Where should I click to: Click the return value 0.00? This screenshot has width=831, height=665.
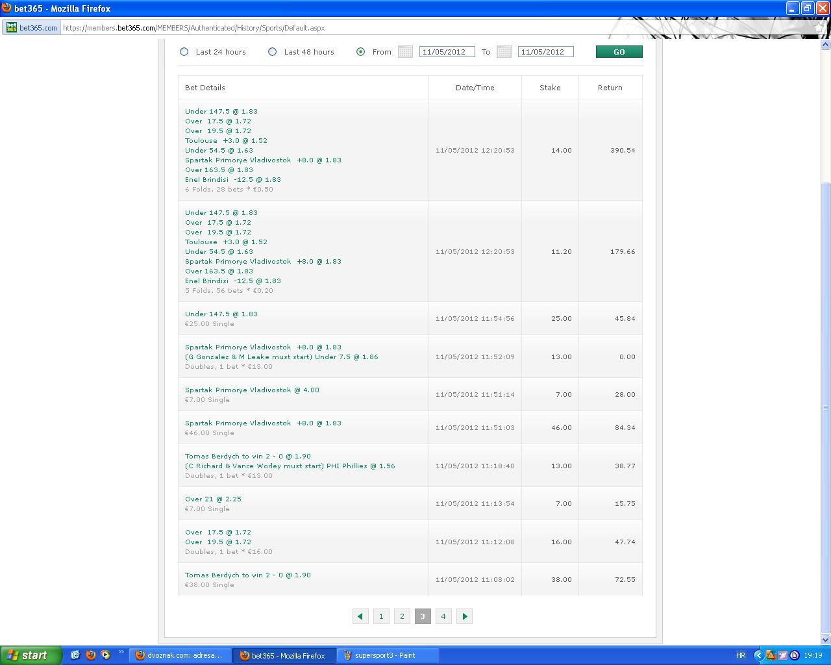(x=627, y=357)
